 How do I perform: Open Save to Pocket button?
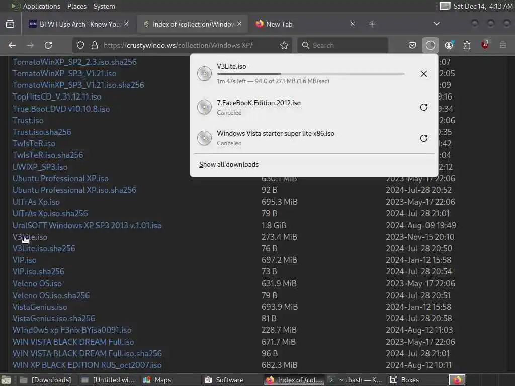412,45
